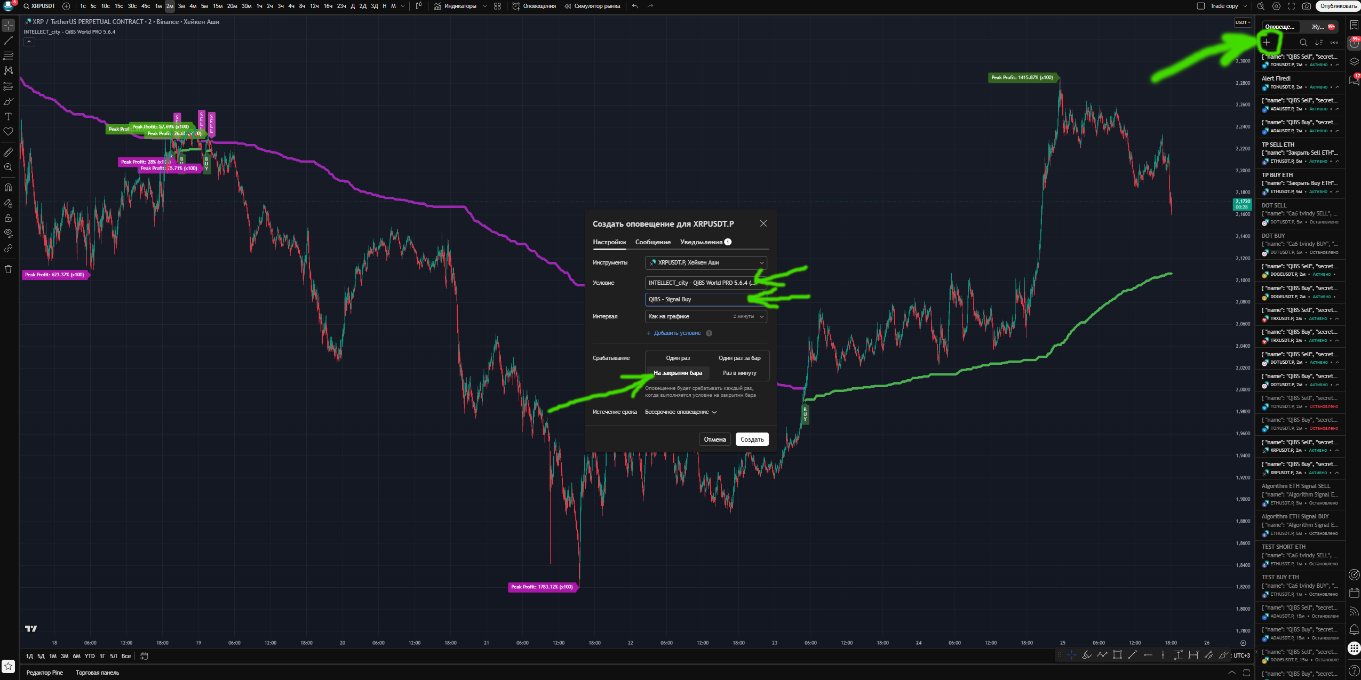Open the USDT currency dropdown on price axis
This screenshot has height=680, width=1361.
click(x=1243, y=22)
